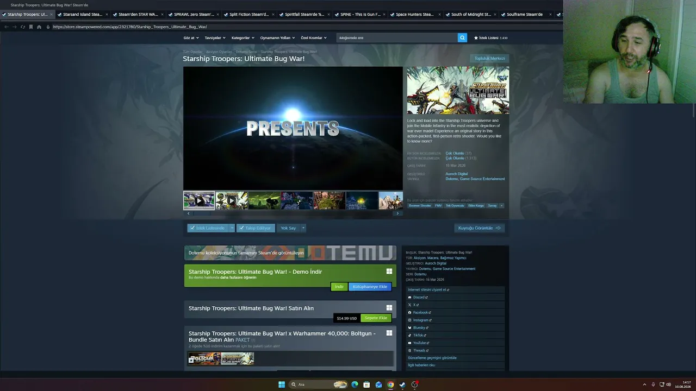The image size is (696, 391).
Task: Open Google Chrome from the taskbar
Action: click(390, 384)
